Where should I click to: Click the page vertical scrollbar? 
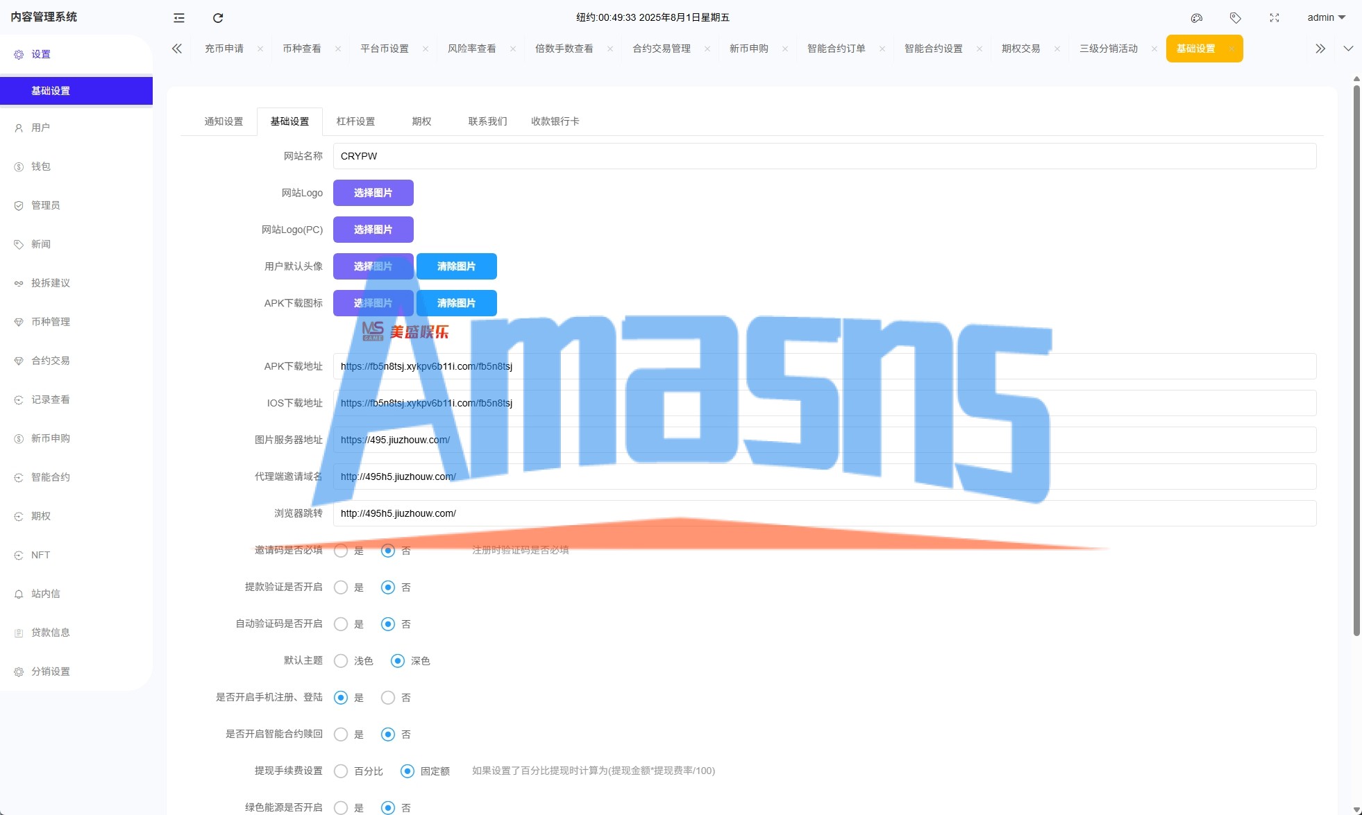[x=1356, y=361]
